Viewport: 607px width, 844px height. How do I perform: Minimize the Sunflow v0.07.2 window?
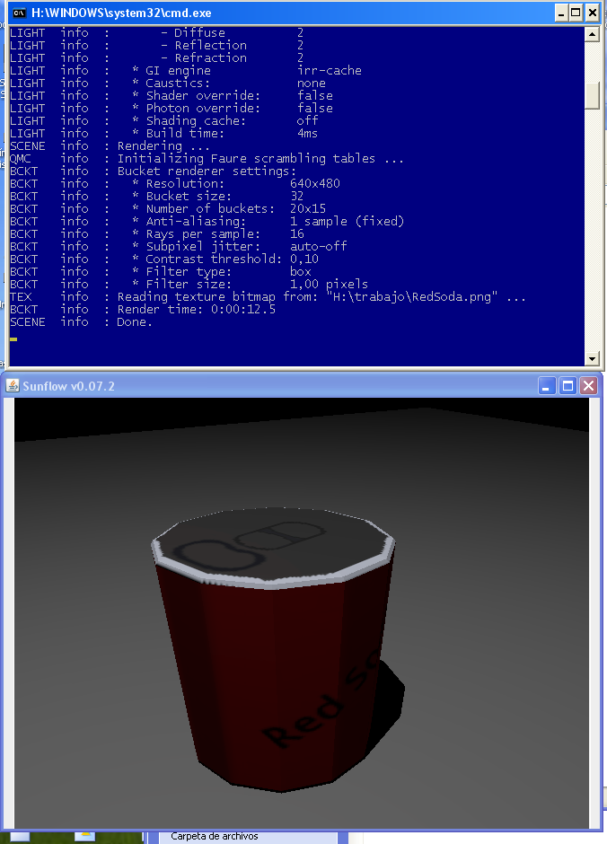546,386
